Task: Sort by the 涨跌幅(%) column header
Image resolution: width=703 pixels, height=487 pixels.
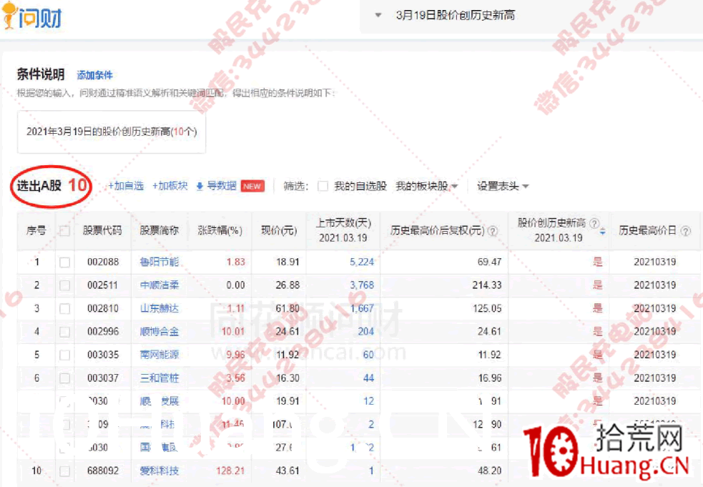Action: [x=220, y=230]
